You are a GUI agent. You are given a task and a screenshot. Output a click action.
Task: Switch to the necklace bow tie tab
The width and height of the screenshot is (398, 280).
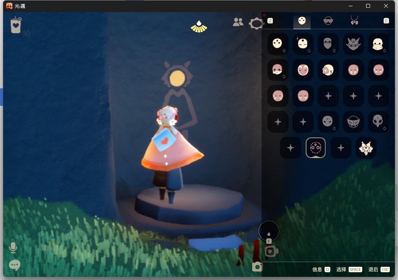coord(354,20)
